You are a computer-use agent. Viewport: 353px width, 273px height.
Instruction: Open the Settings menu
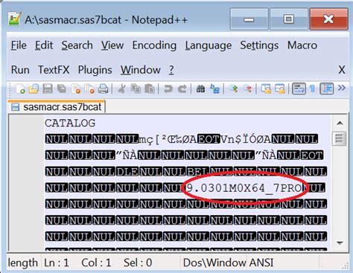tap(259, 46)
